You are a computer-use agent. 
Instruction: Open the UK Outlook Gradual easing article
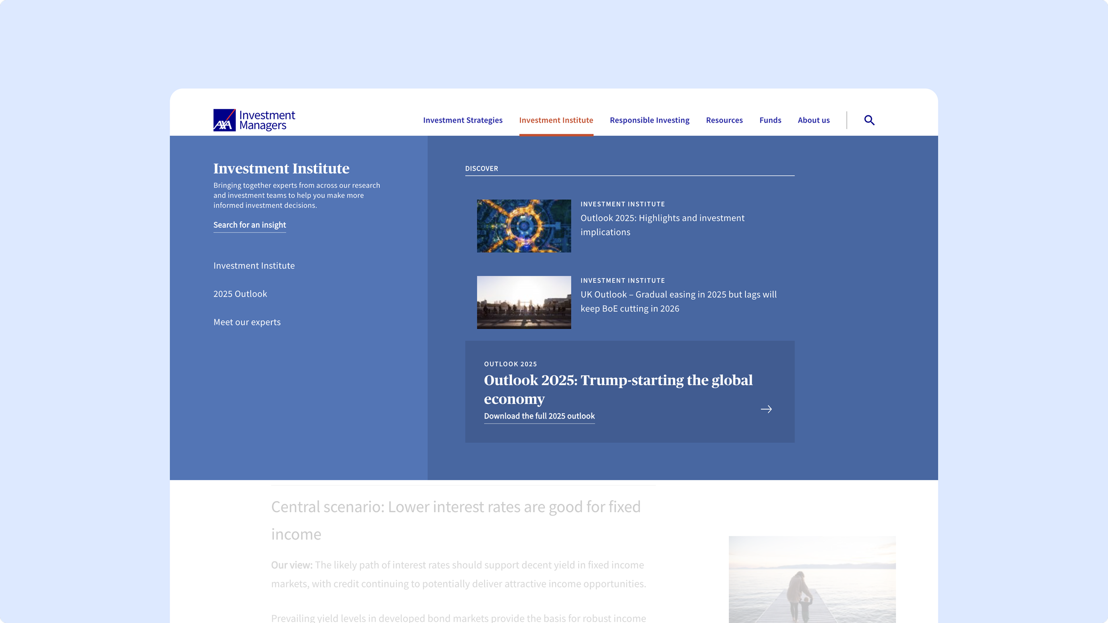(x=678, y=301)
